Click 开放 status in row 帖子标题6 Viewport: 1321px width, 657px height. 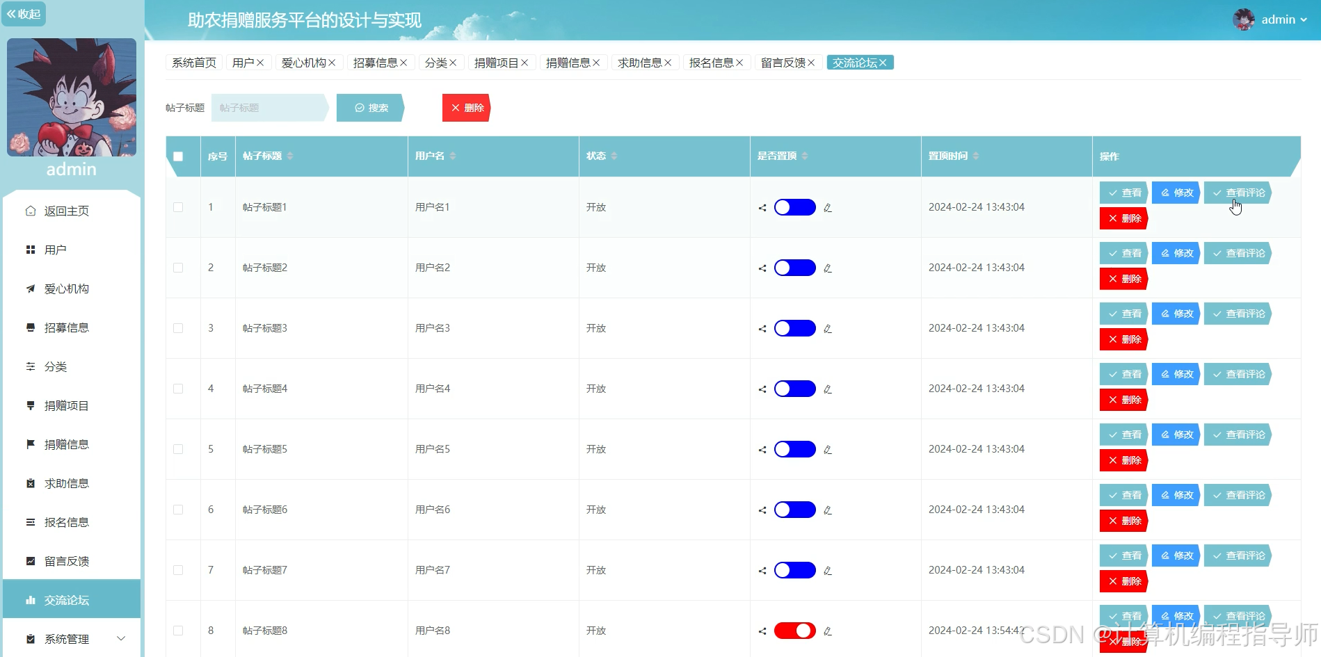[x=596, y=510]
